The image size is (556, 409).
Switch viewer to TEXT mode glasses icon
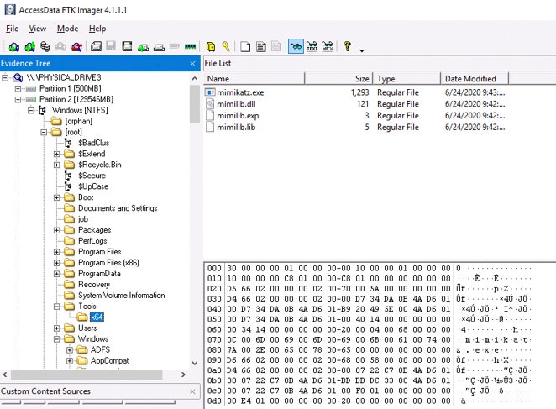click(312, 46)
